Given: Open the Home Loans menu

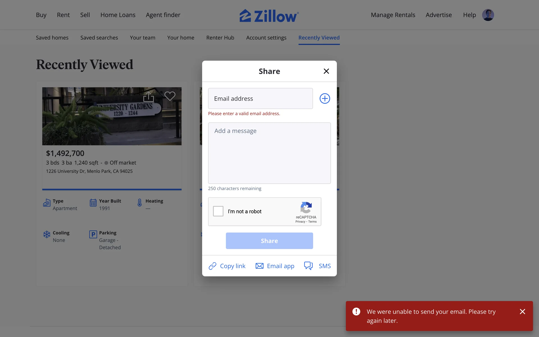Looking at the screenshot, I should (x=118, y=15).
